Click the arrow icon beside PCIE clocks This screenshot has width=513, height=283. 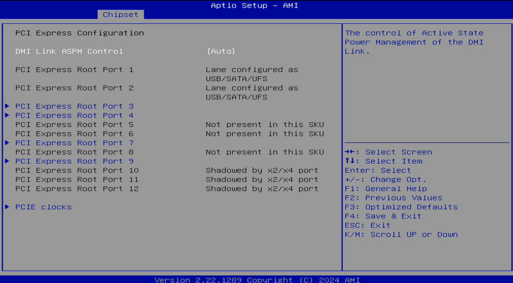point(7,207)
